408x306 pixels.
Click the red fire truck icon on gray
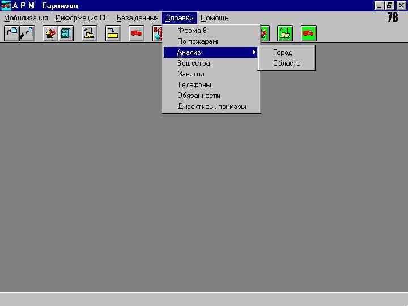click(137, 33)
